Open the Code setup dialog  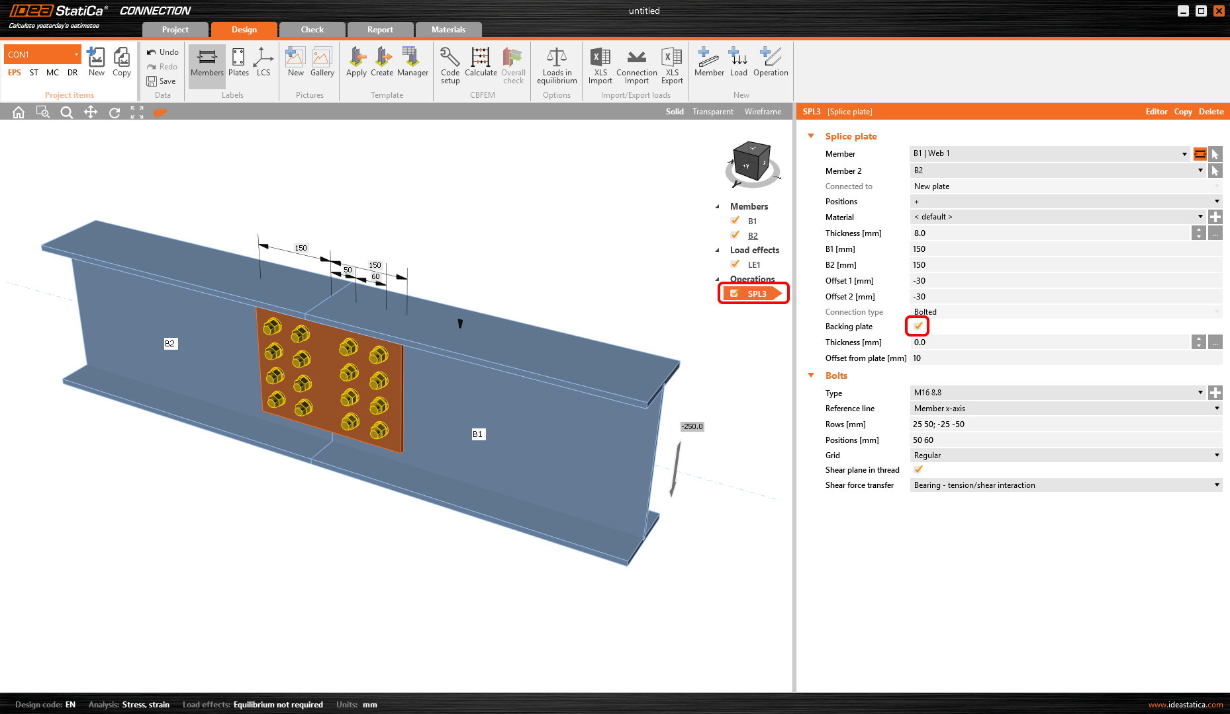point(449,65)
